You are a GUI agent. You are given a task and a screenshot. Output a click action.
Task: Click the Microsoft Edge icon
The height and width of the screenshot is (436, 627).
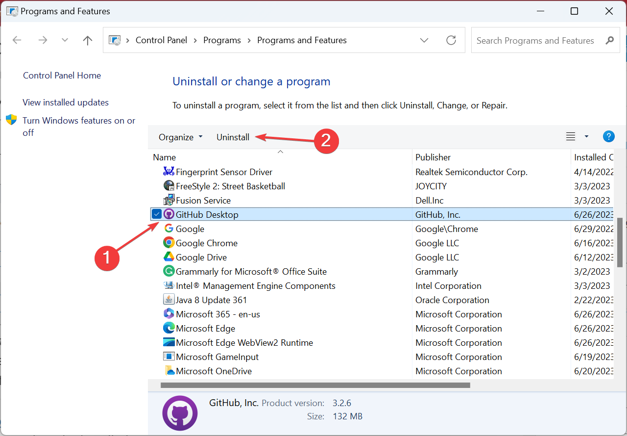tap(169, 328)
